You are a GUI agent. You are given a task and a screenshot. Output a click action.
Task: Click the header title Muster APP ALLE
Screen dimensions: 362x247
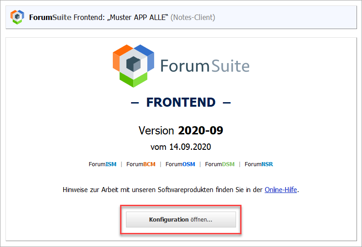click(138, 17)
